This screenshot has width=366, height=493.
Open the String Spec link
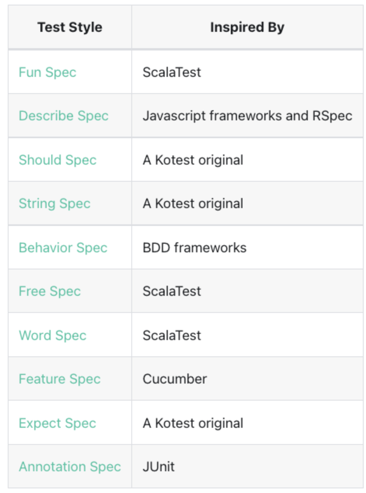pos(54,203)
